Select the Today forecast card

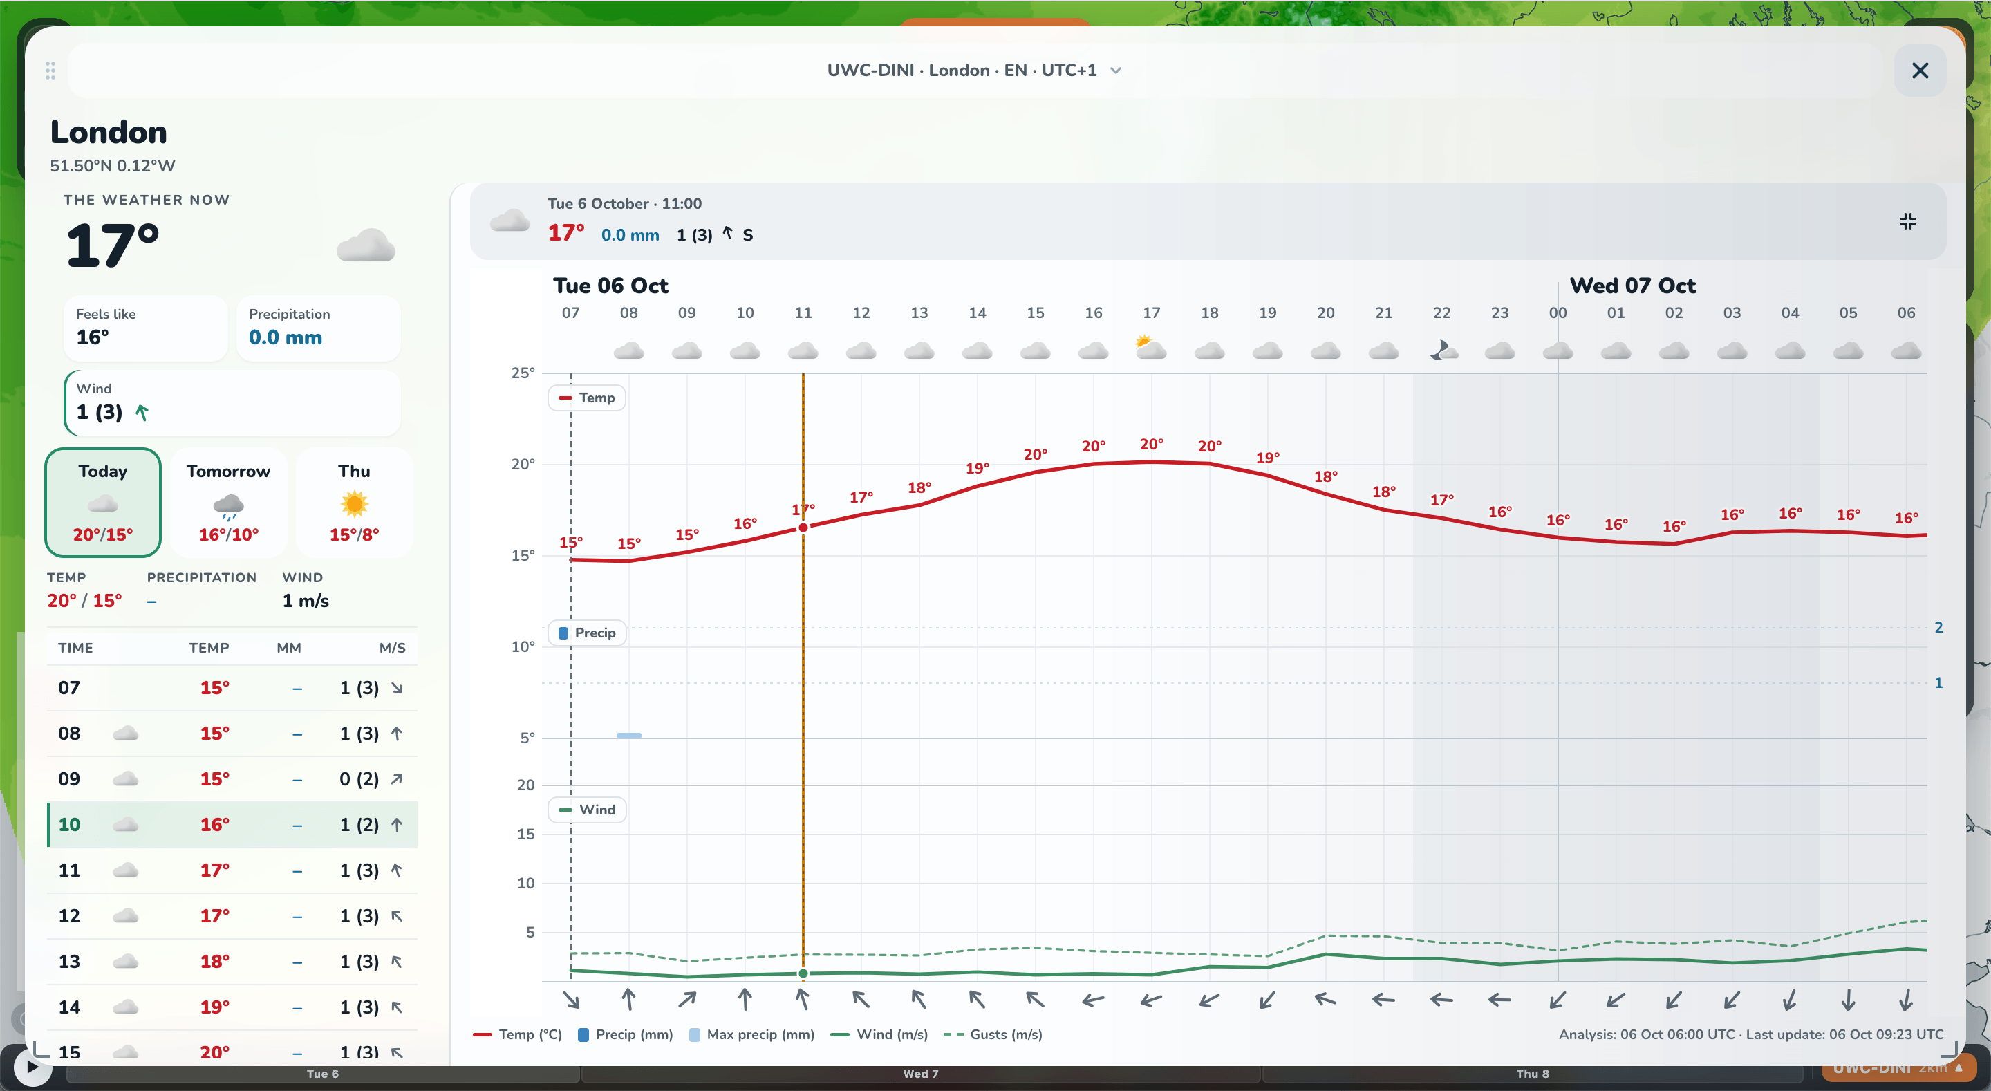click(103, 503)
